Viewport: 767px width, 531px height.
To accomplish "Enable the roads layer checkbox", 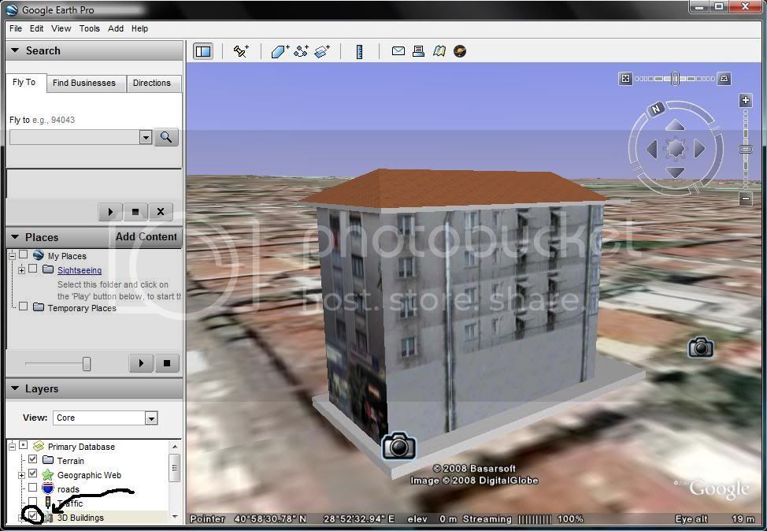I will coord(33,488).
